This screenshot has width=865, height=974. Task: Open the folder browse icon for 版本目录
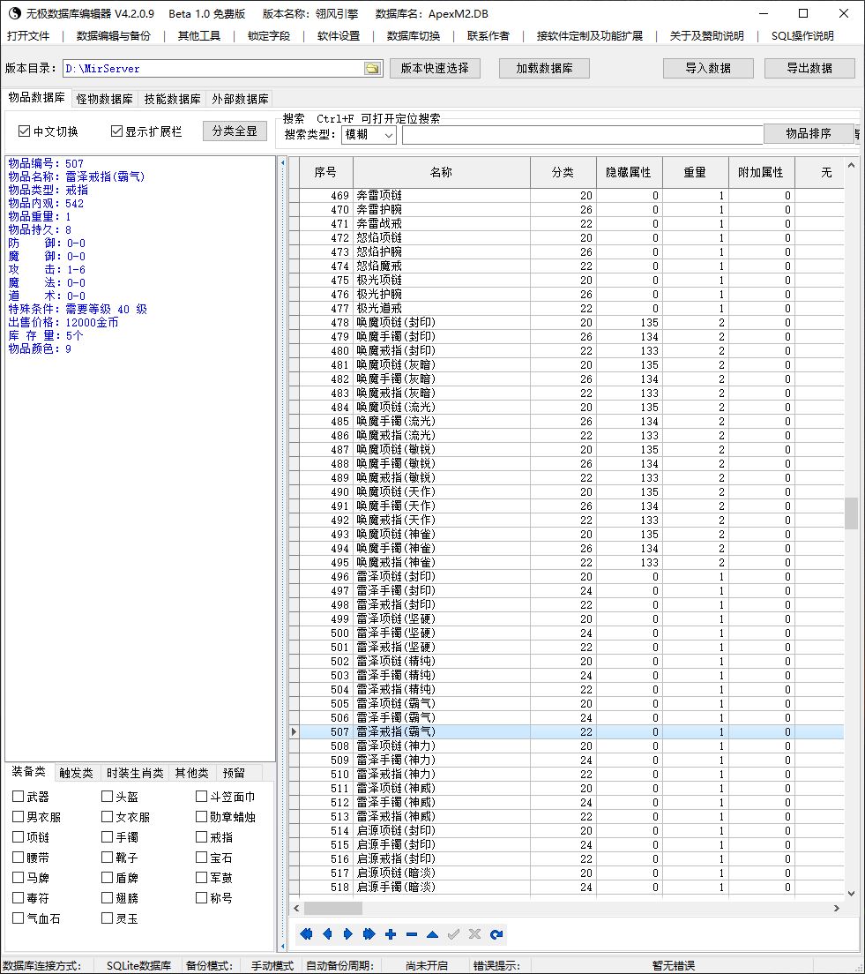(373, 68)
